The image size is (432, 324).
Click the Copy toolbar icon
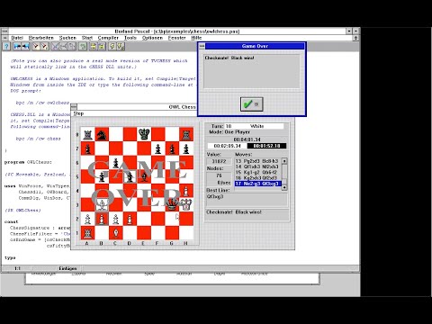[x=64, y=46]
